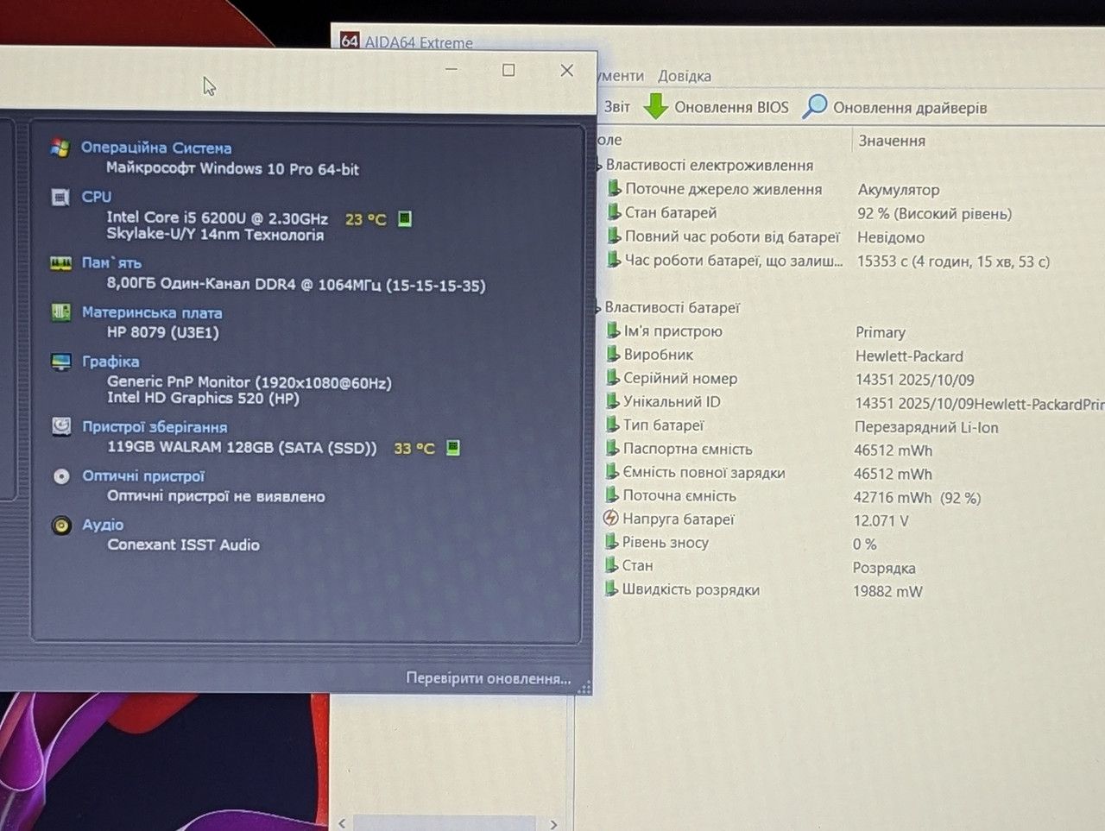1105x831 pixels.
Task: Click the value 92 % (Високий рівень)
Action: pos(934,214)
